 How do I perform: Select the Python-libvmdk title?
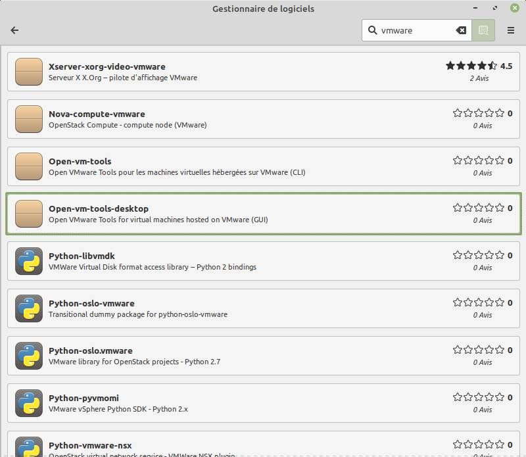(82, 256)
